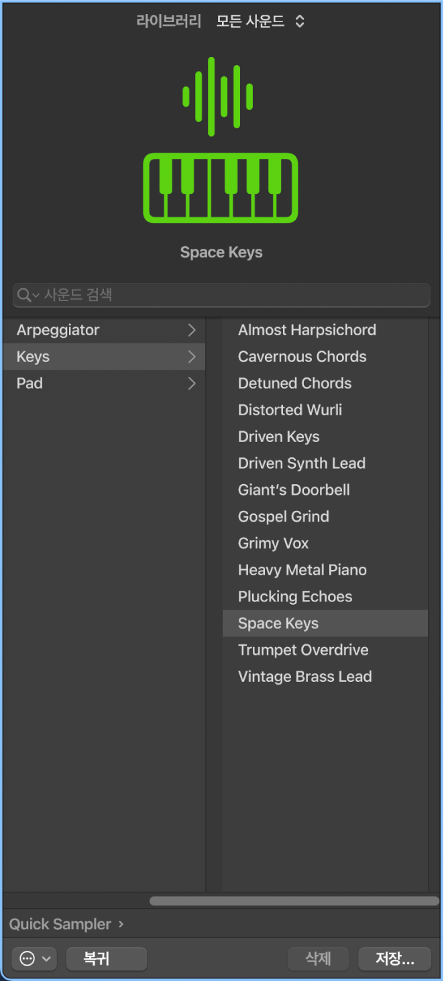Select the Vintage Brass Lead patch
Viewport: 444px width, 981px height.
[305, 677]
